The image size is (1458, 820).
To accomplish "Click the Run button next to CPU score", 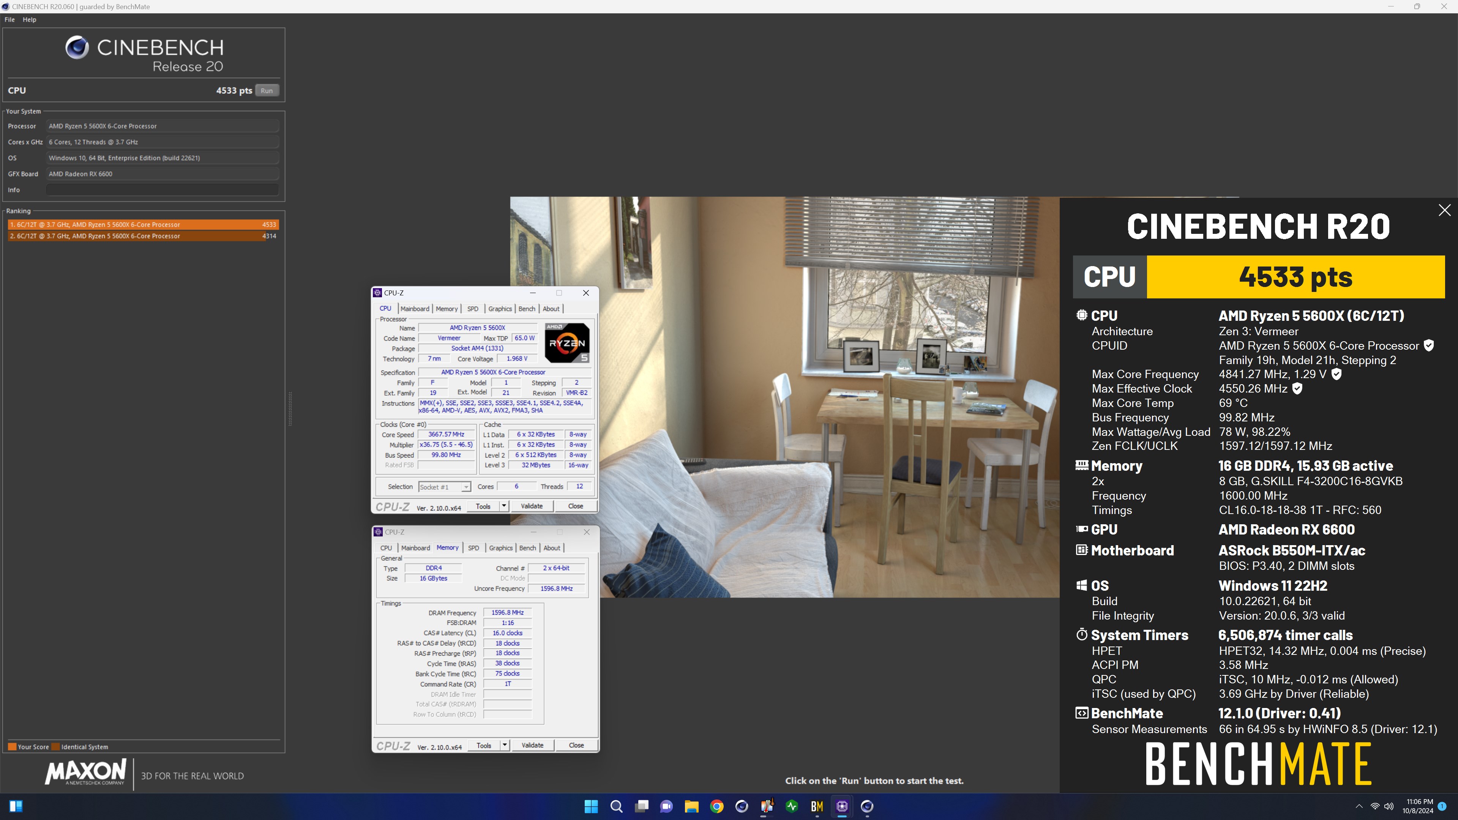I will click(267, 91).
